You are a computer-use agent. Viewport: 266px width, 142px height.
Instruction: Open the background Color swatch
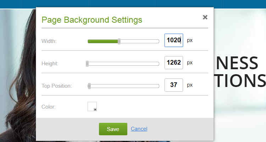click(92, 106)
